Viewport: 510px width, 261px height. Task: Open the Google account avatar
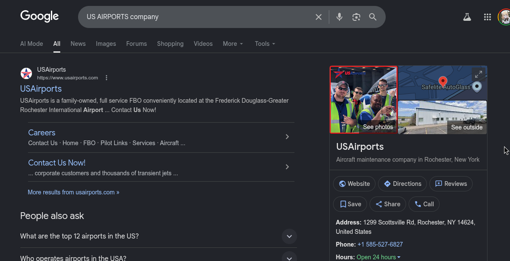(x=504, y=17)
